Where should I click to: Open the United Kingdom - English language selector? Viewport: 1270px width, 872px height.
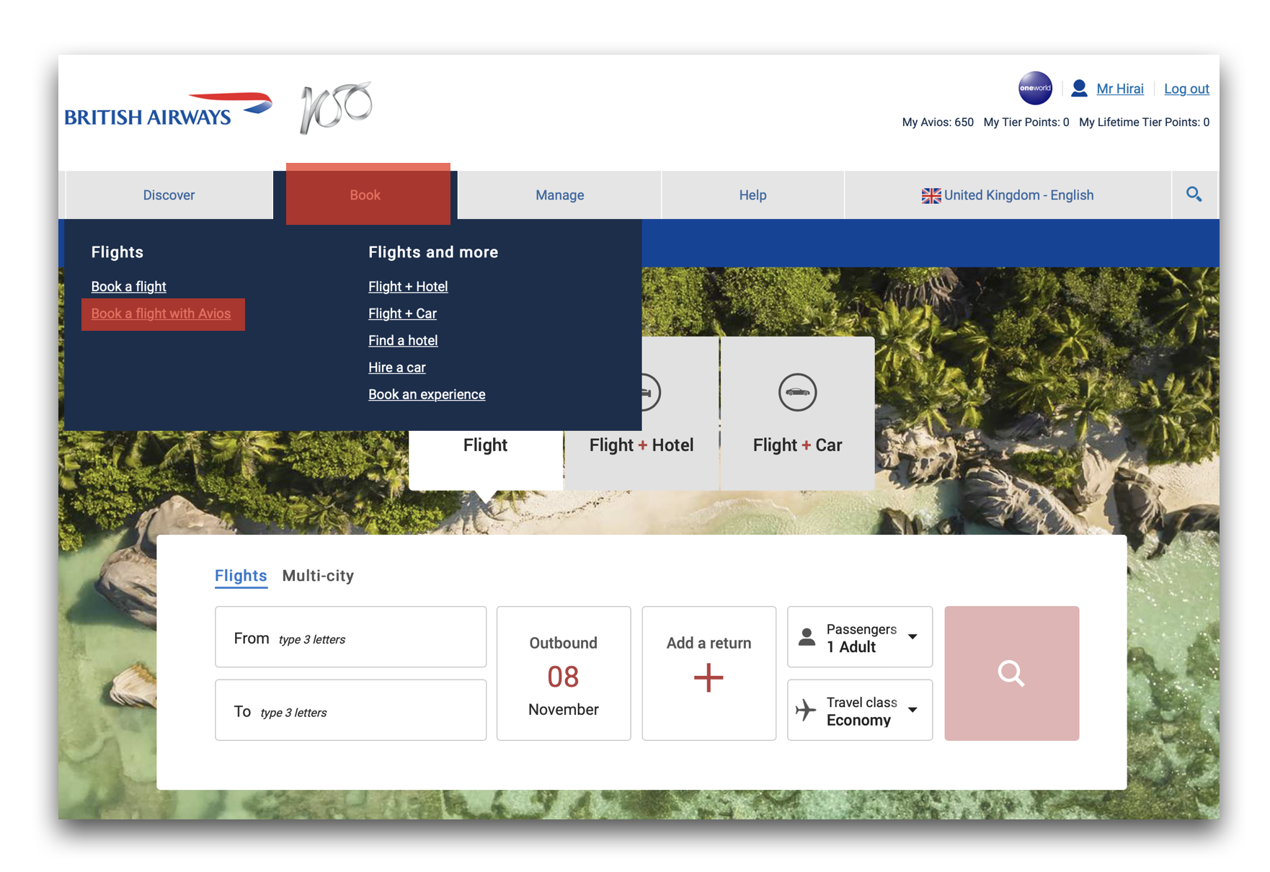pos(1008,195)
